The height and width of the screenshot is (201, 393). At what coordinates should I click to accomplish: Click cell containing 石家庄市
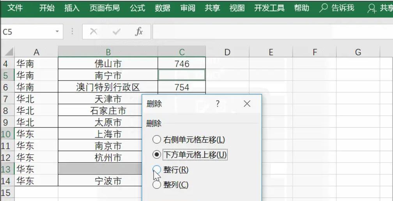(x=100, y=110)
